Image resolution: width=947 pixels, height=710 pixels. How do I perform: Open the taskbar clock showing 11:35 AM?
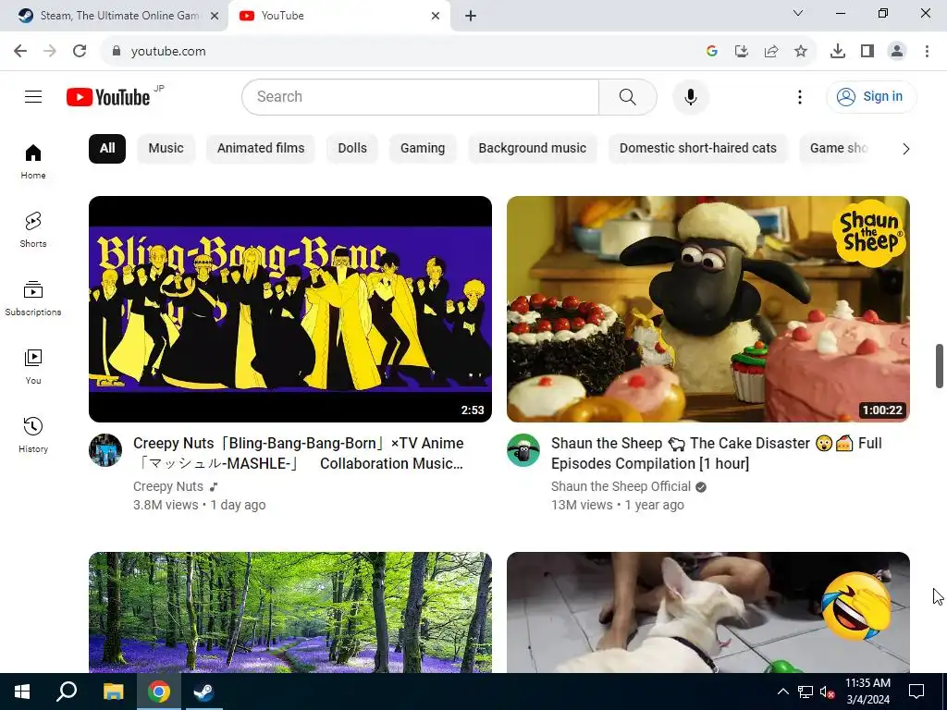(867, 692)
